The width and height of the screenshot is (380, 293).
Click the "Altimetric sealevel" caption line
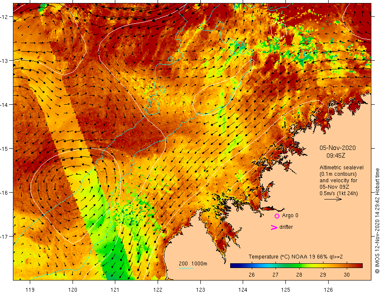click(342, 168)
